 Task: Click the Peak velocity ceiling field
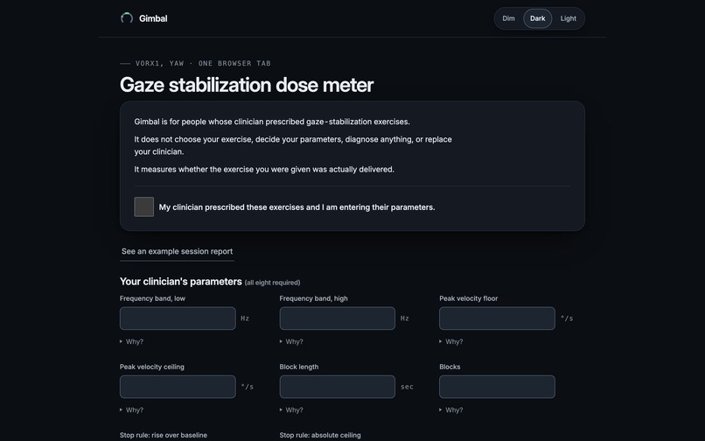tap(178, 387)
